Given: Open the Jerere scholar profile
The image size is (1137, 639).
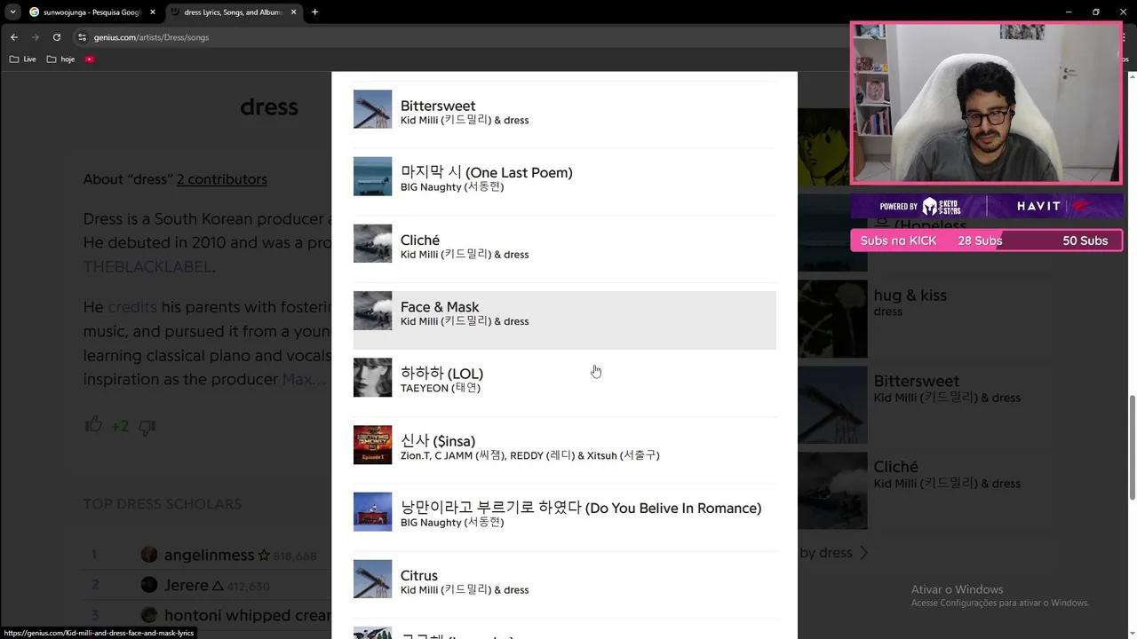Looking at the screenshot, I should [186, 585].
